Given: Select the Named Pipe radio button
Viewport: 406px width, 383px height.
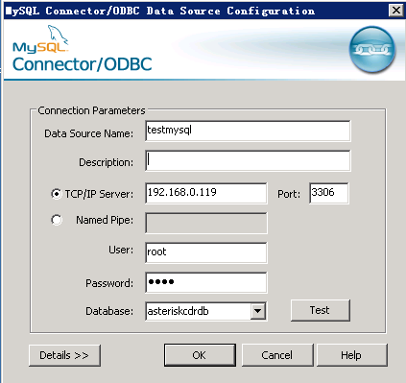Looking at the screenshot, I should coord(57,220).
